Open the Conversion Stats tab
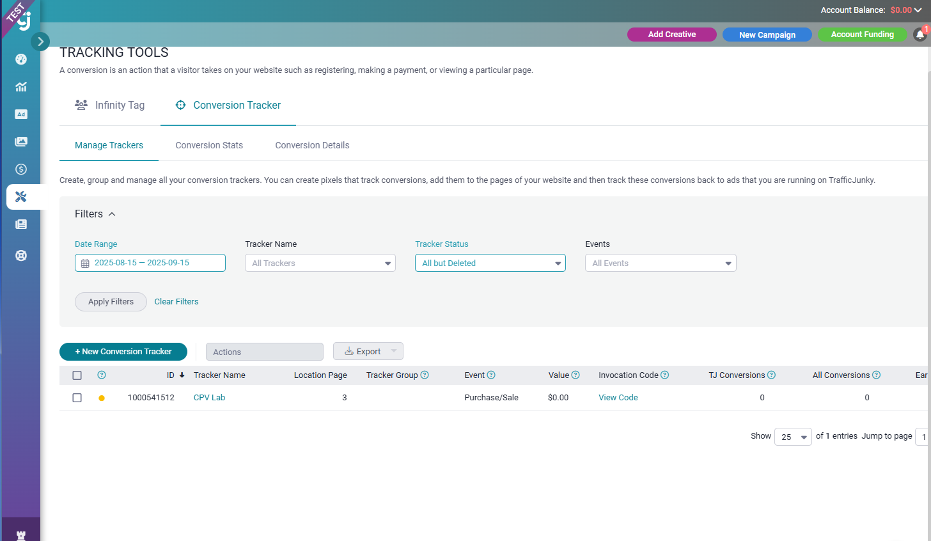 (209, 145)
